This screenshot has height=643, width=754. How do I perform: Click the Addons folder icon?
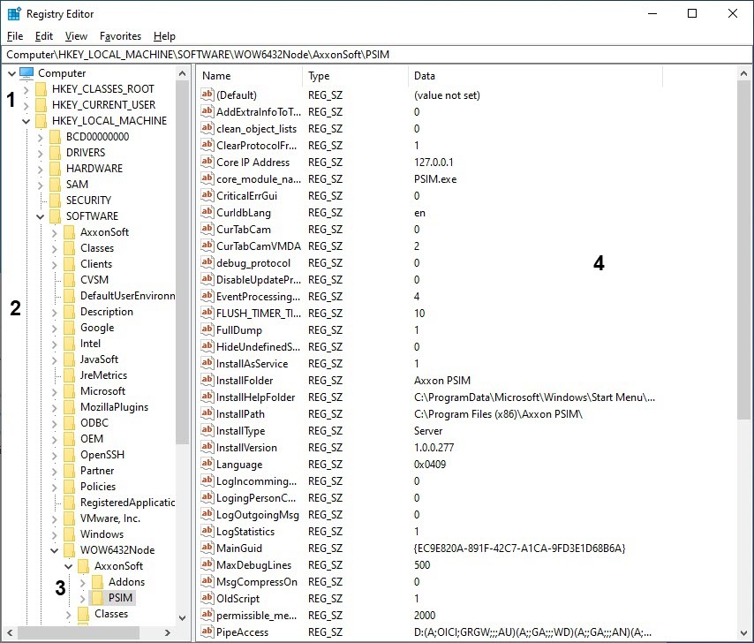(x=98, y=582)
